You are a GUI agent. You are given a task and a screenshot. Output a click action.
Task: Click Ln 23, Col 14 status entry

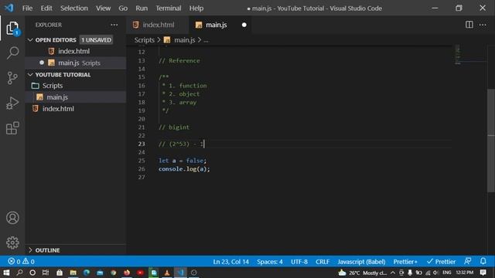(x=230, y=262)
